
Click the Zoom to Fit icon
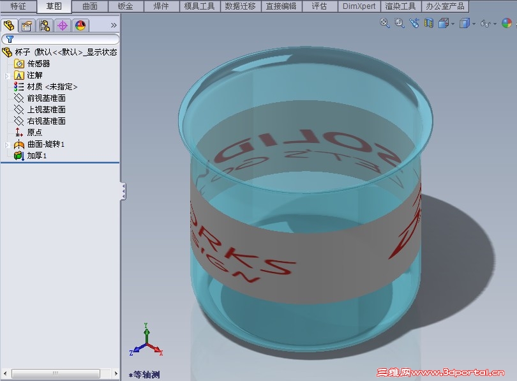(x=385, y=23)
